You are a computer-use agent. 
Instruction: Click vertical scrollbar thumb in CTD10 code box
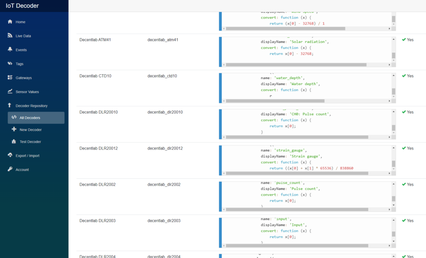(x=394, y=91)
